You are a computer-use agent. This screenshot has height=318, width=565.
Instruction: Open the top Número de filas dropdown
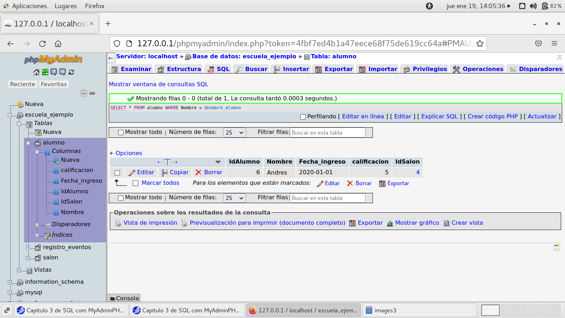[x=234, y=132]
